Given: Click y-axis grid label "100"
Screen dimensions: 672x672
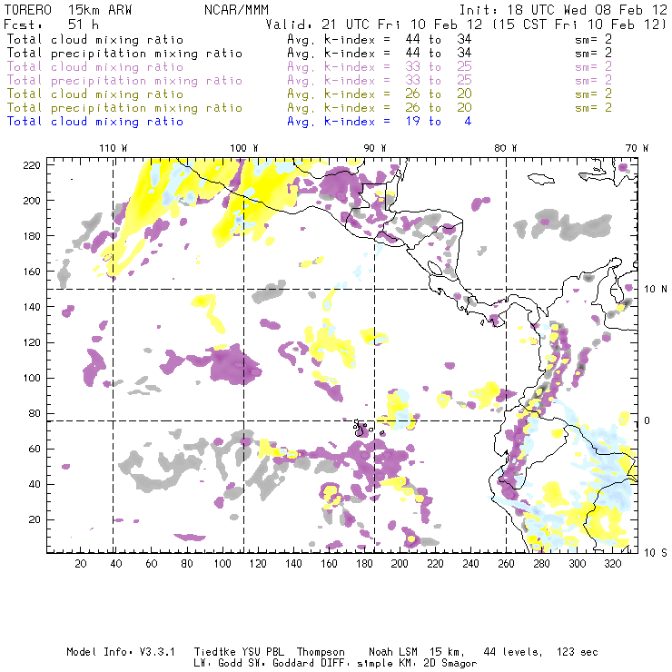Looking at the screenshot, I should coord(32,378).
